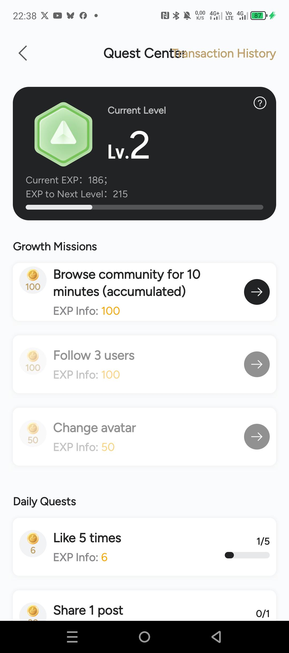Tap arrow next to Follow 3 users

click(257, 364)
